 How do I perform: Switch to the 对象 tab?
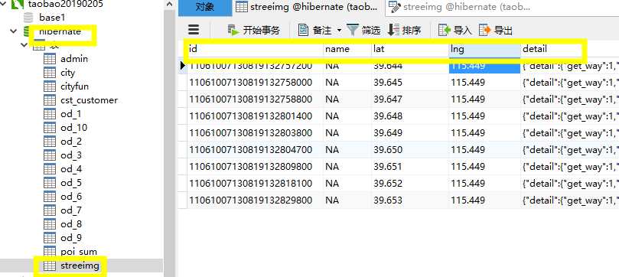point(205,8)
